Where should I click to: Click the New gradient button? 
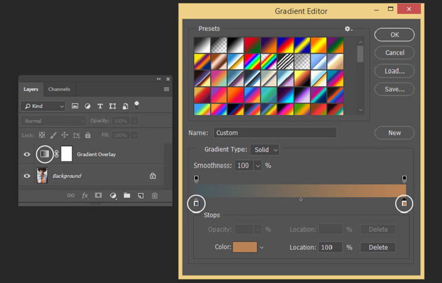(x=394, y=133)
